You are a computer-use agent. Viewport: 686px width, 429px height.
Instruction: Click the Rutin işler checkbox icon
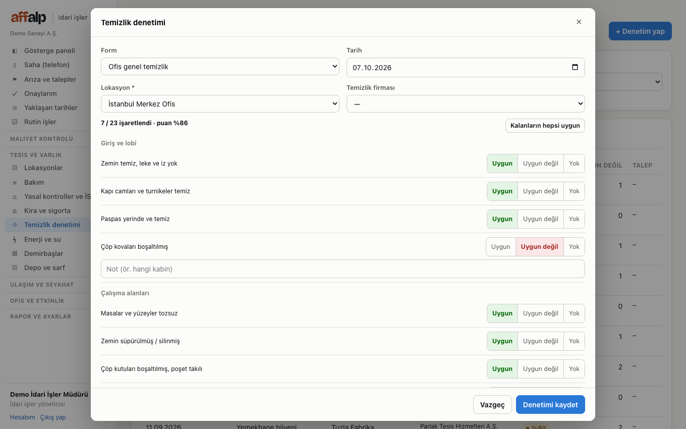[15, 122]
